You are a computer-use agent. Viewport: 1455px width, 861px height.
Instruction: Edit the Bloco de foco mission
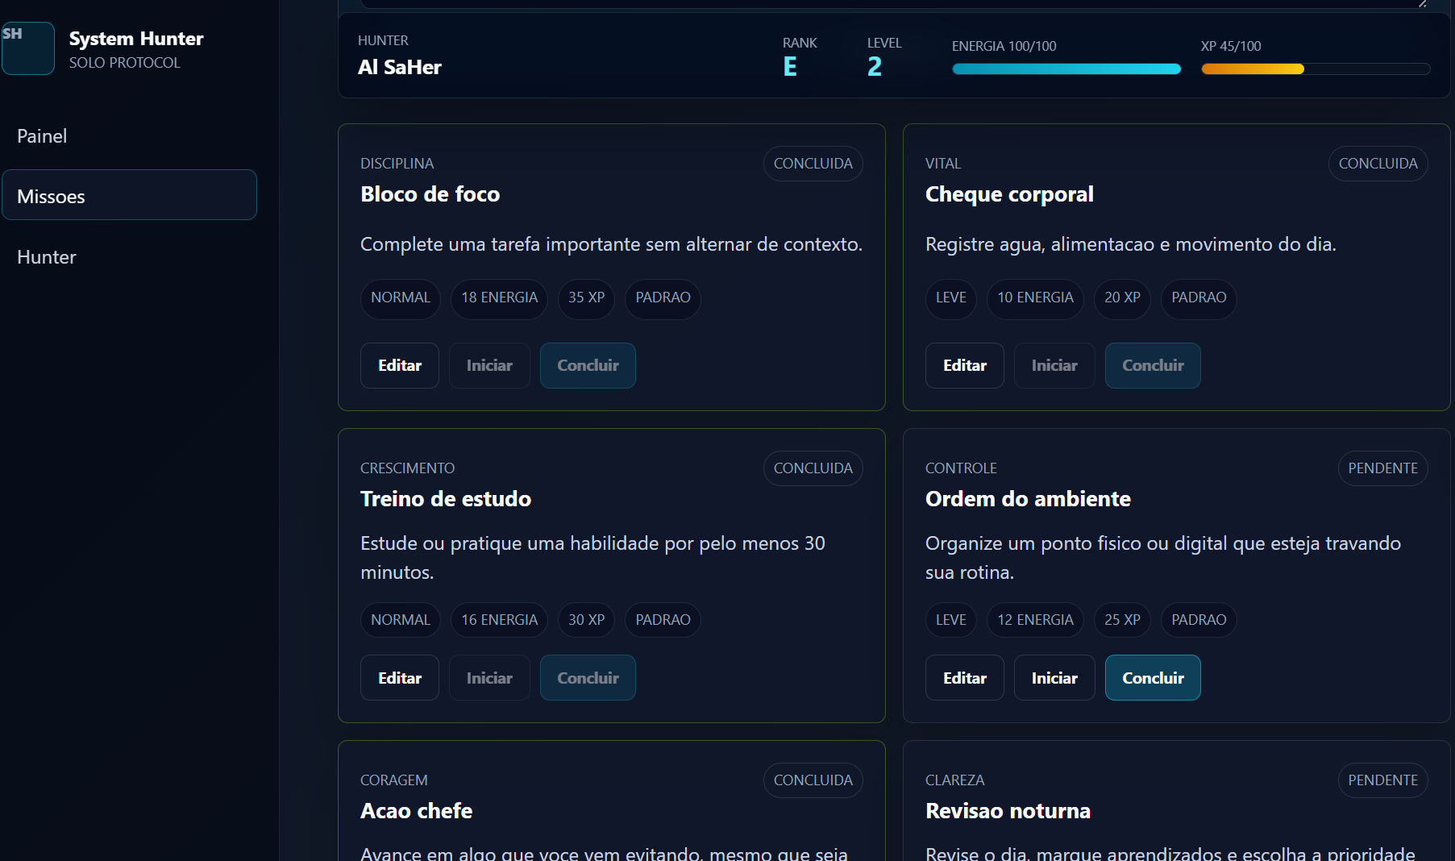400,366
